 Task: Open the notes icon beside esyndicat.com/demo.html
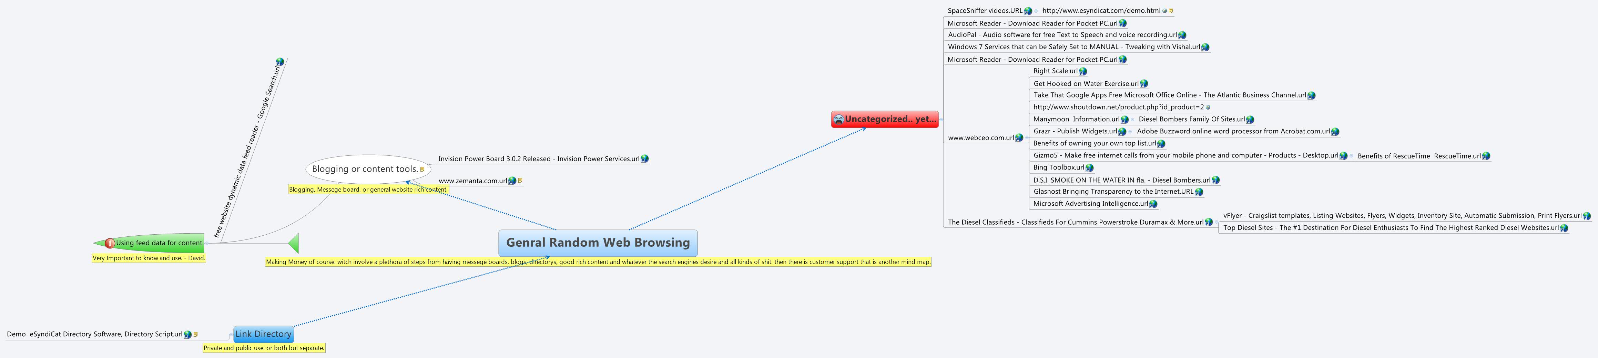1171,10
